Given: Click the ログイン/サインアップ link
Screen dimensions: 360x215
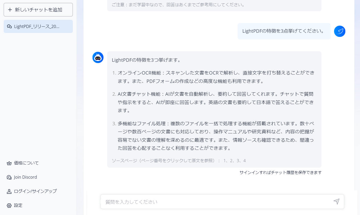Looking at the screenshot, I should pos(35,191).
